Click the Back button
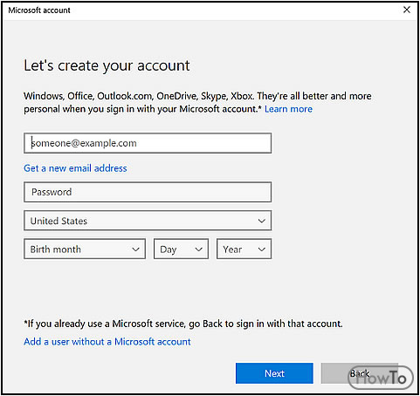 click(360, 373)
